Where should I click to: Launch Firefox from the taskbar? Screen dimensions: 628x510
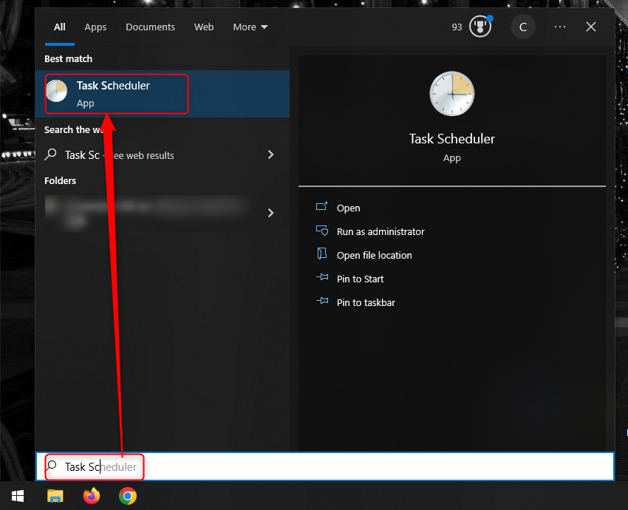click(92, 495)
